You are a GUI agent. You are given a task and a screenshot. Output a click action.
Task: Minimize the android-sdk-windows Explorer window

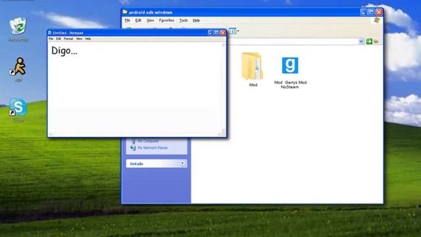[x=364, y=12]
